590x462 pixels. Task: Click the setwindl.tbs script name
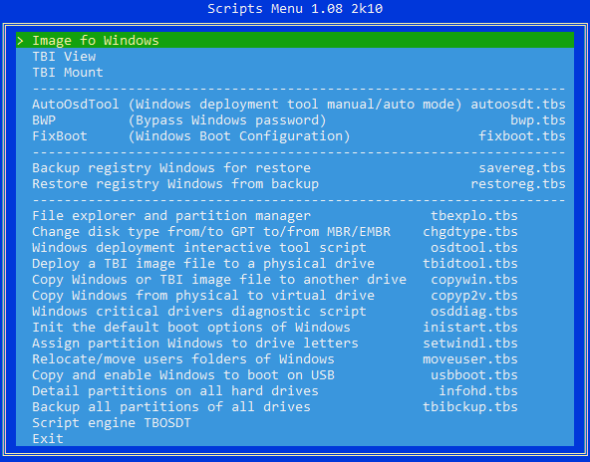tap(470, 344)
